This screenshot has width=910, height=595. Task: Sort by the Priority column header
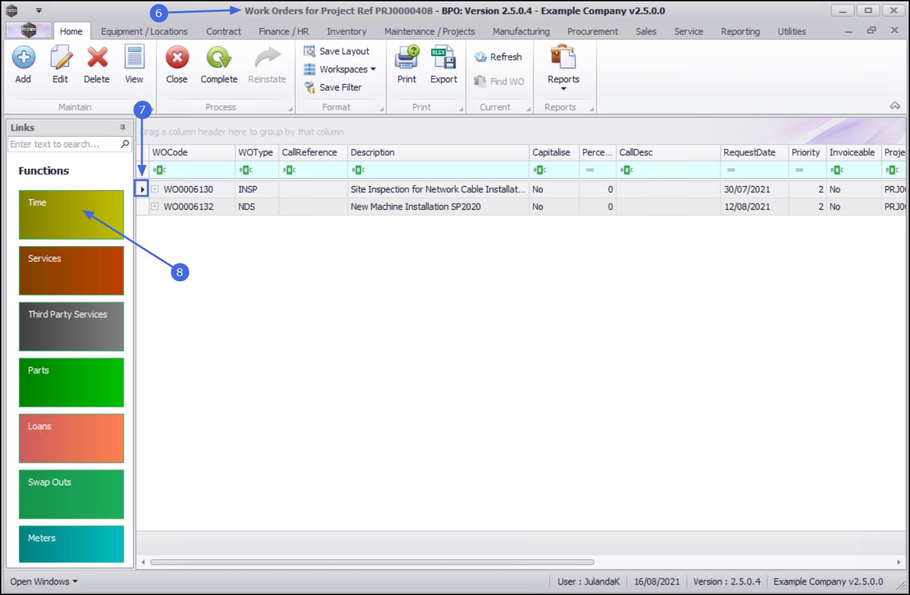point(808,153)
